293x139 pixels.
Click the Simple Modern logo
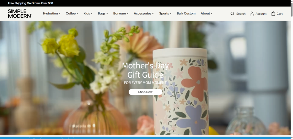(20, 14)
